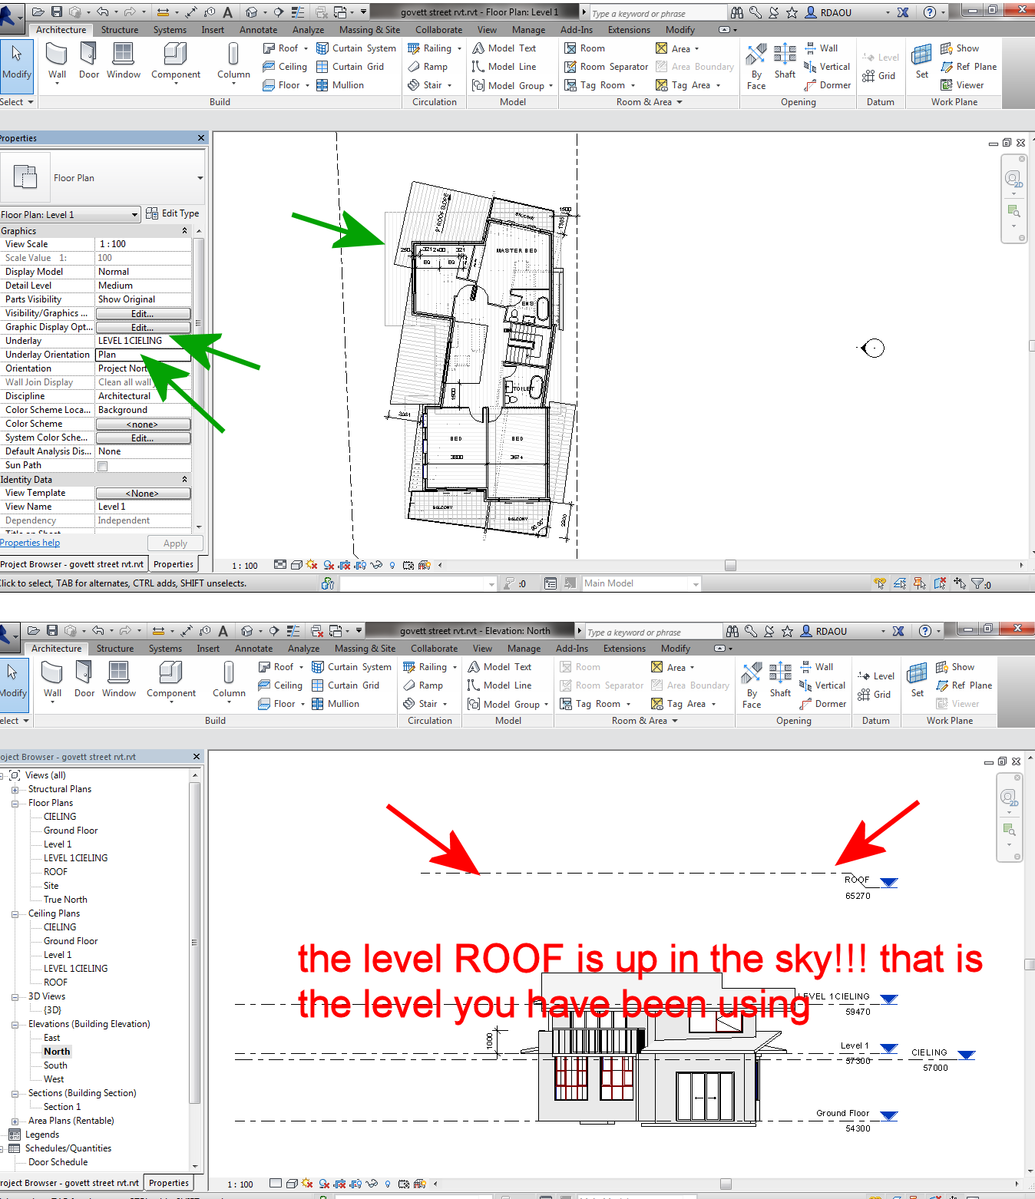Image resolution: width=1035 pixels, height=1199 pixels.
Task: Collapse Ceiling Plans node in Project Browser
Action: coord(15,914)
